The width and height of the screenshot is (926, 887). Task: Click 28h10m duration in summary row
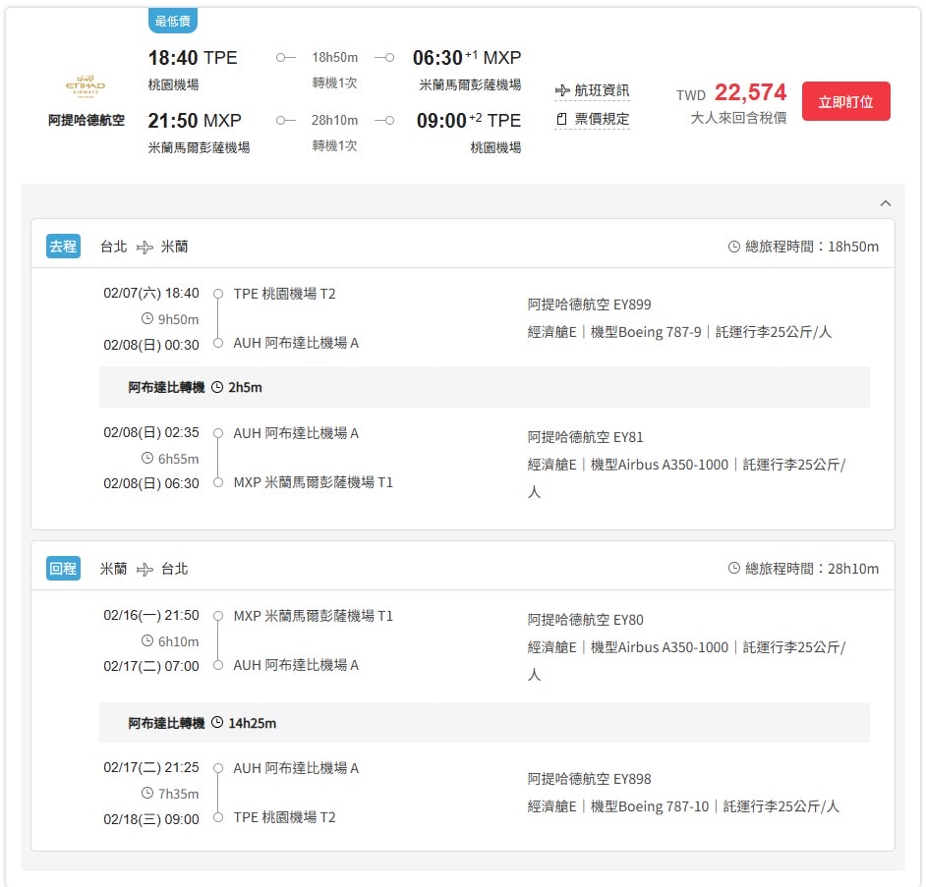[335, 121]
